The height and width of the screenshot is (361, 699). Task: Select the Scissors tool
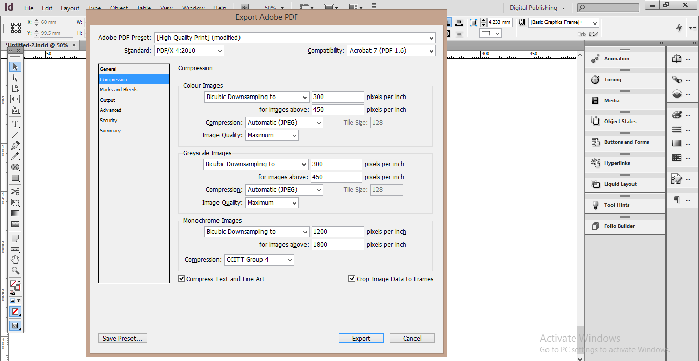(15, 192)
